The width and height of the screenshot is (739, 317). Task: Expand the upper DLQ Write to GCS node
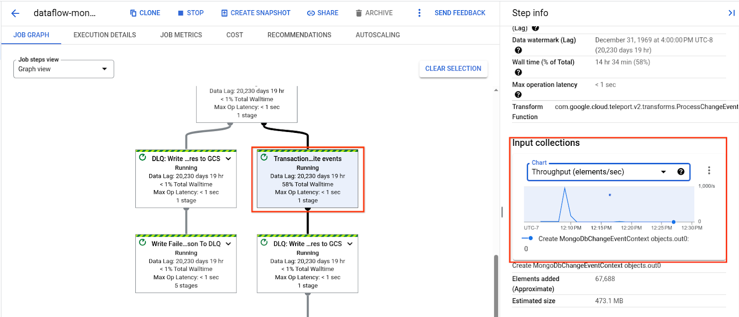point(228,159)
